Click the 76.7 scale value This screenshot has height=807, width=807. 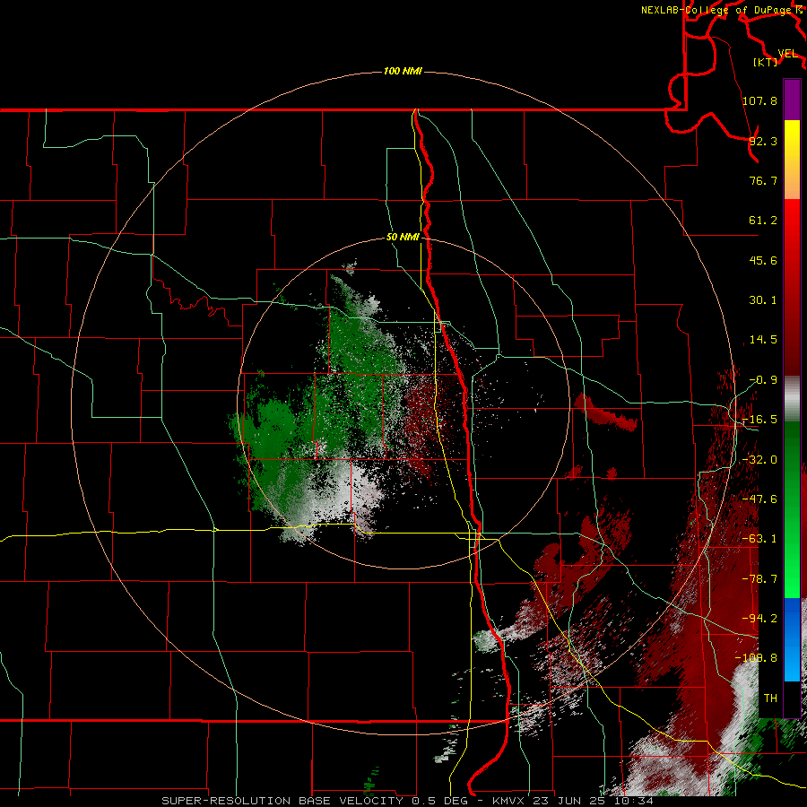(763, 180)
